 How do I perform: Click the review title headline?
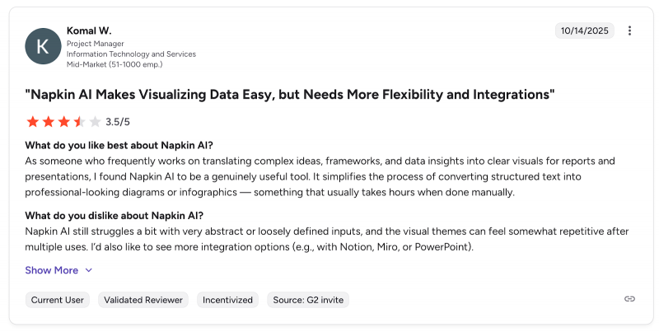[x=290, y=95]
